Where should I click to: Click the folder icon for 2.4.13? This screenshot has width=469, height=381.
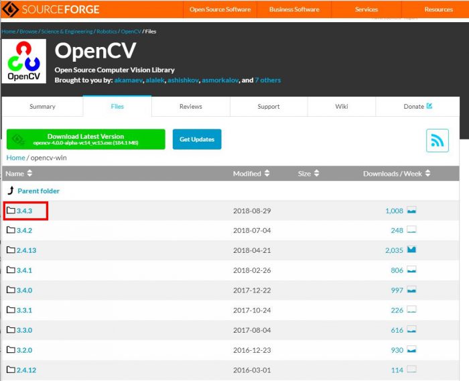pyautogui.click(x=11, y=250)
